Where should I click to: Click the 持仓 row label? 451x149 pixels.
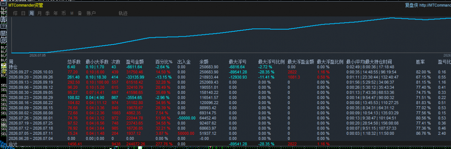(13, 67)
